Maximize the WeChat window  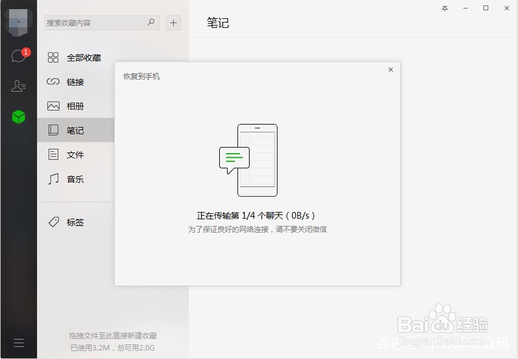[x=486, y=9]
